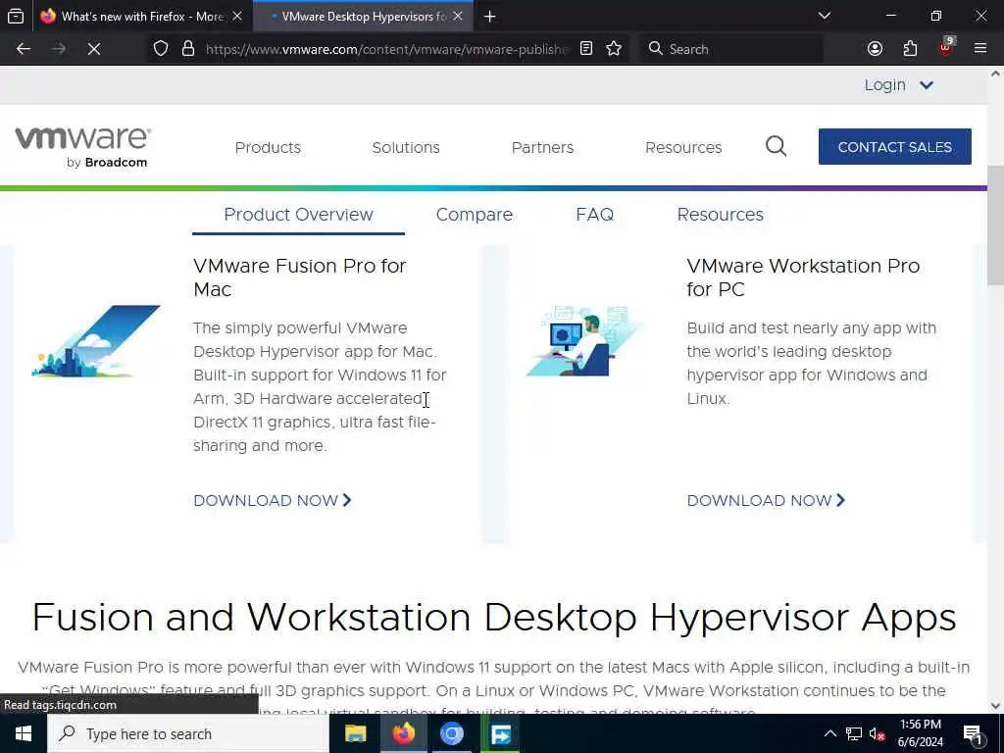Switch to What's new with Firefox tab
Viewport: 1004px width, 753px height.
click(x=142, y=16)
